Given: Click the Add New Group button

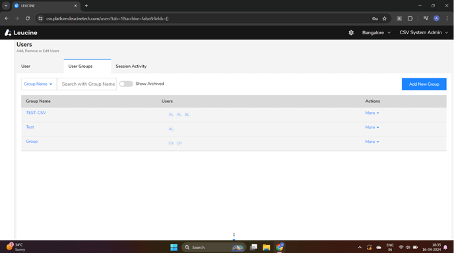Looking at the screenshot, I should pyautogui.click(x=424, y=84).
